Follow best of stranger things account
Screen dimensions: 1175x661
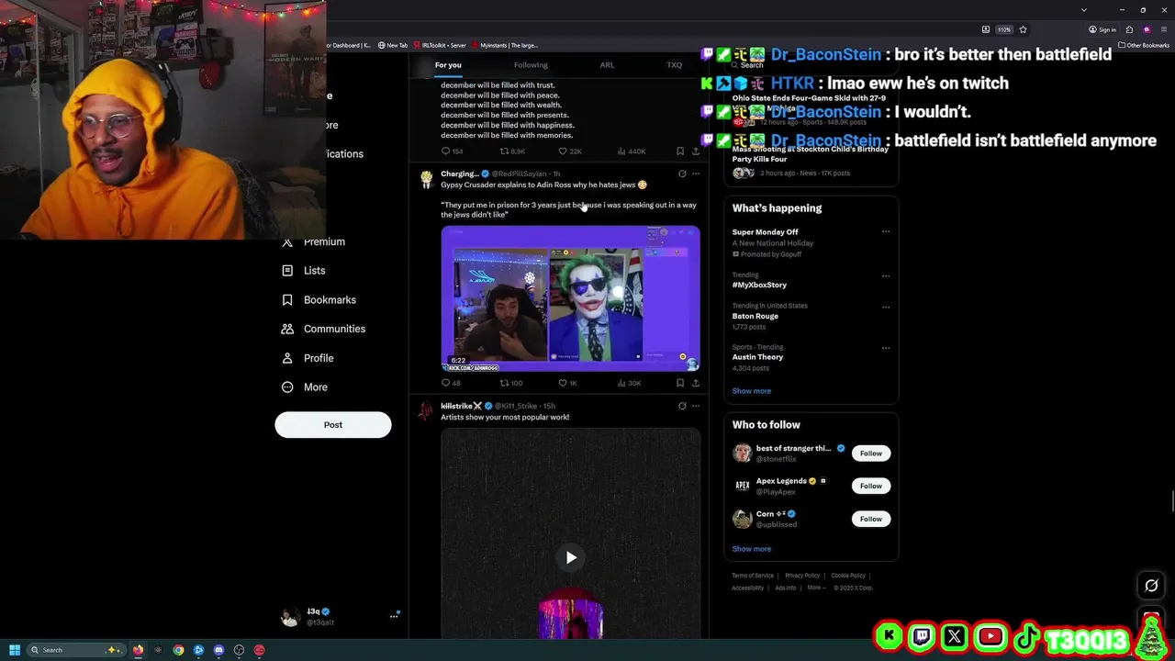(870, 453)
